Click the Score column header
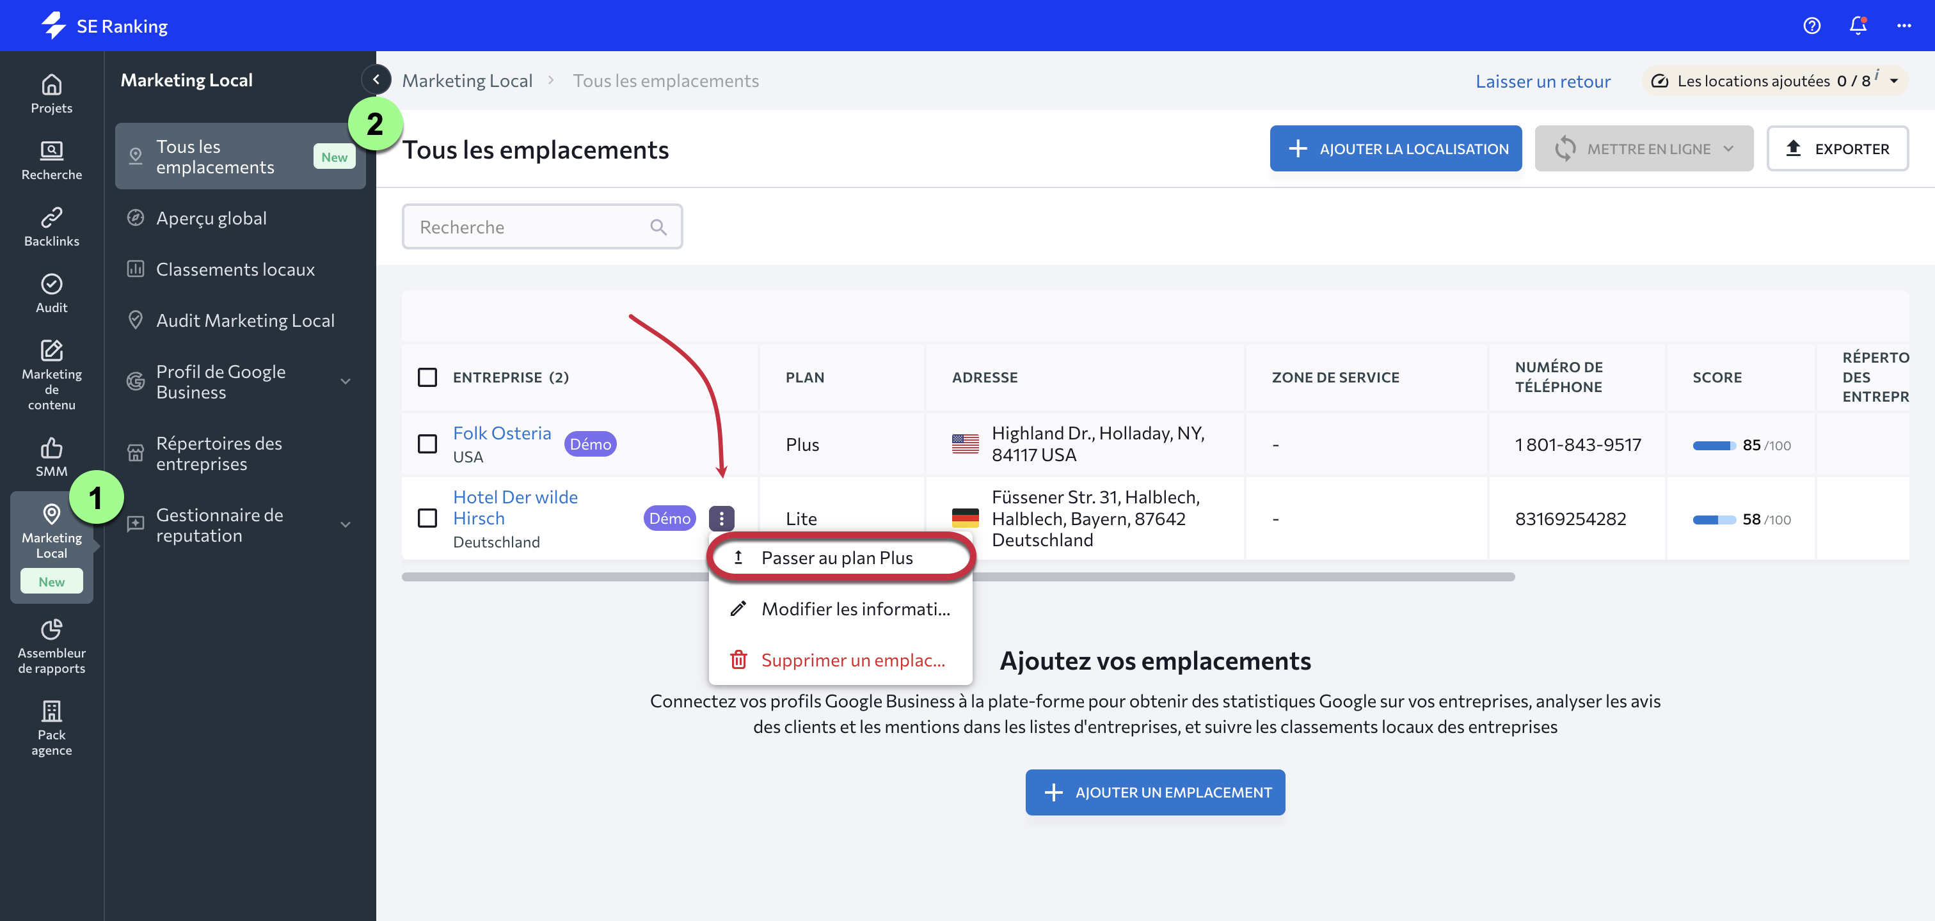The height and width of the screenshot is (921, 1935). tap(1717, 377)
